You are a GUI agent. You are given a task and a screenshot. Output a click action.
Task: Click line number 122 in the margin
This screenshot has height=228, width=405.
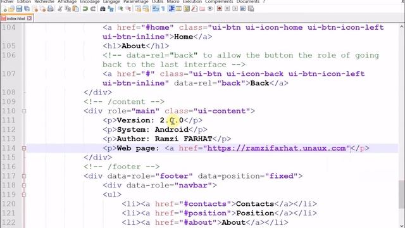(8, 222)
